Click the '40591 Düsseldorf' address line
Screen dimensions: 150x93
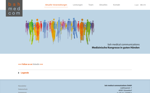[x=125, y=91]
